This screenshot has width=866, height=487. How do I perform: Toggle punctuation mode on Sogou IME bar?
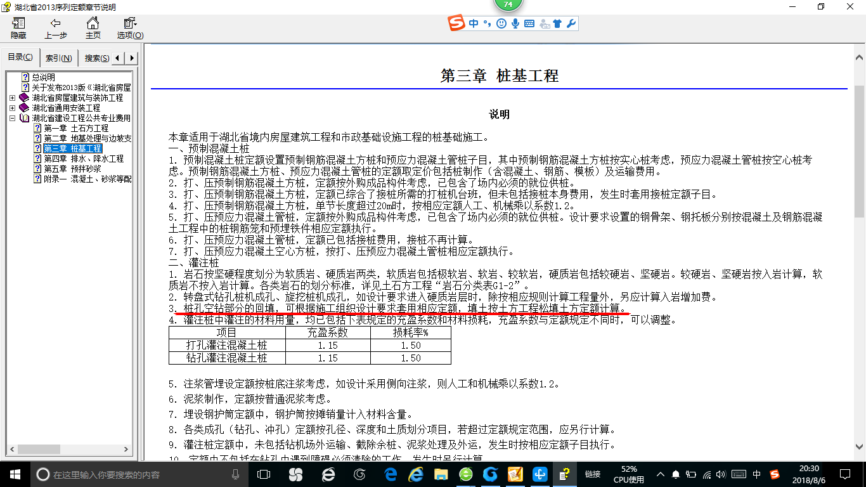tap(488, 23)
